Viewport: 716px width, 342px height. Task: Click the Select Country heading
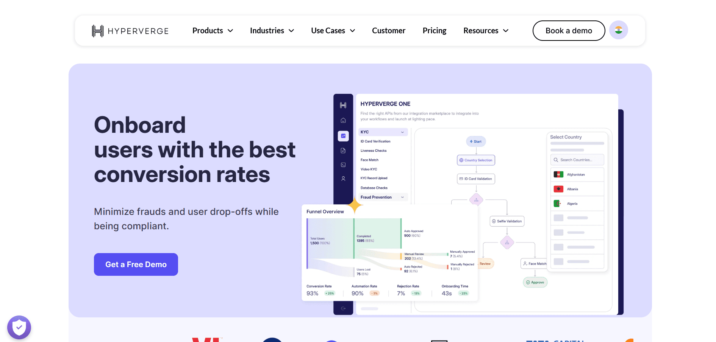coord(566,137)
